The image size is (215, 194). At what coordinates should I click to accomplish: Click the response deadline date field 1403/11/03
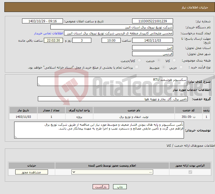click(x=153, y=40)
